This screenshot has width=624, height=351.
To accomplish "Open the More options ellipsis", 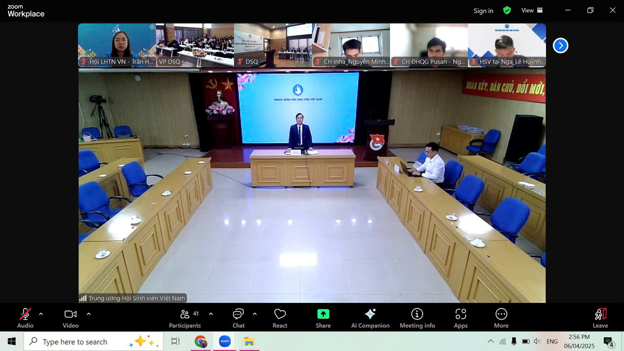I will pos(501,318).
